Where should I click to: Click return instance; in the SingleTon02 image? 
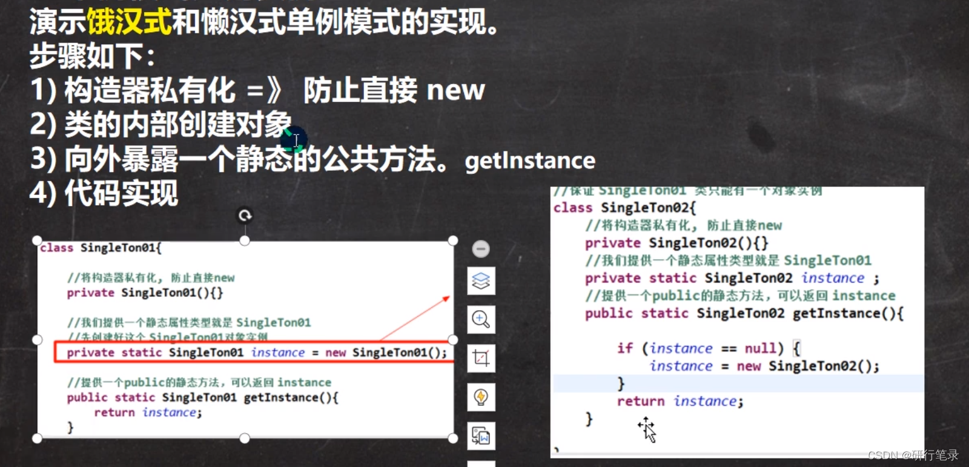pyautogui.click(x=680, y=401)
